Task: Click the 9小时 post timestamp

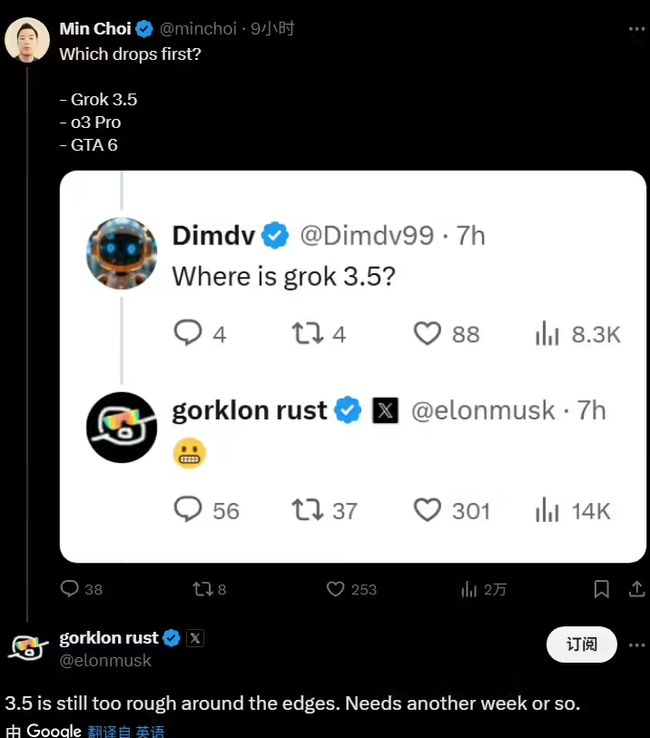Action: [273, 29]
